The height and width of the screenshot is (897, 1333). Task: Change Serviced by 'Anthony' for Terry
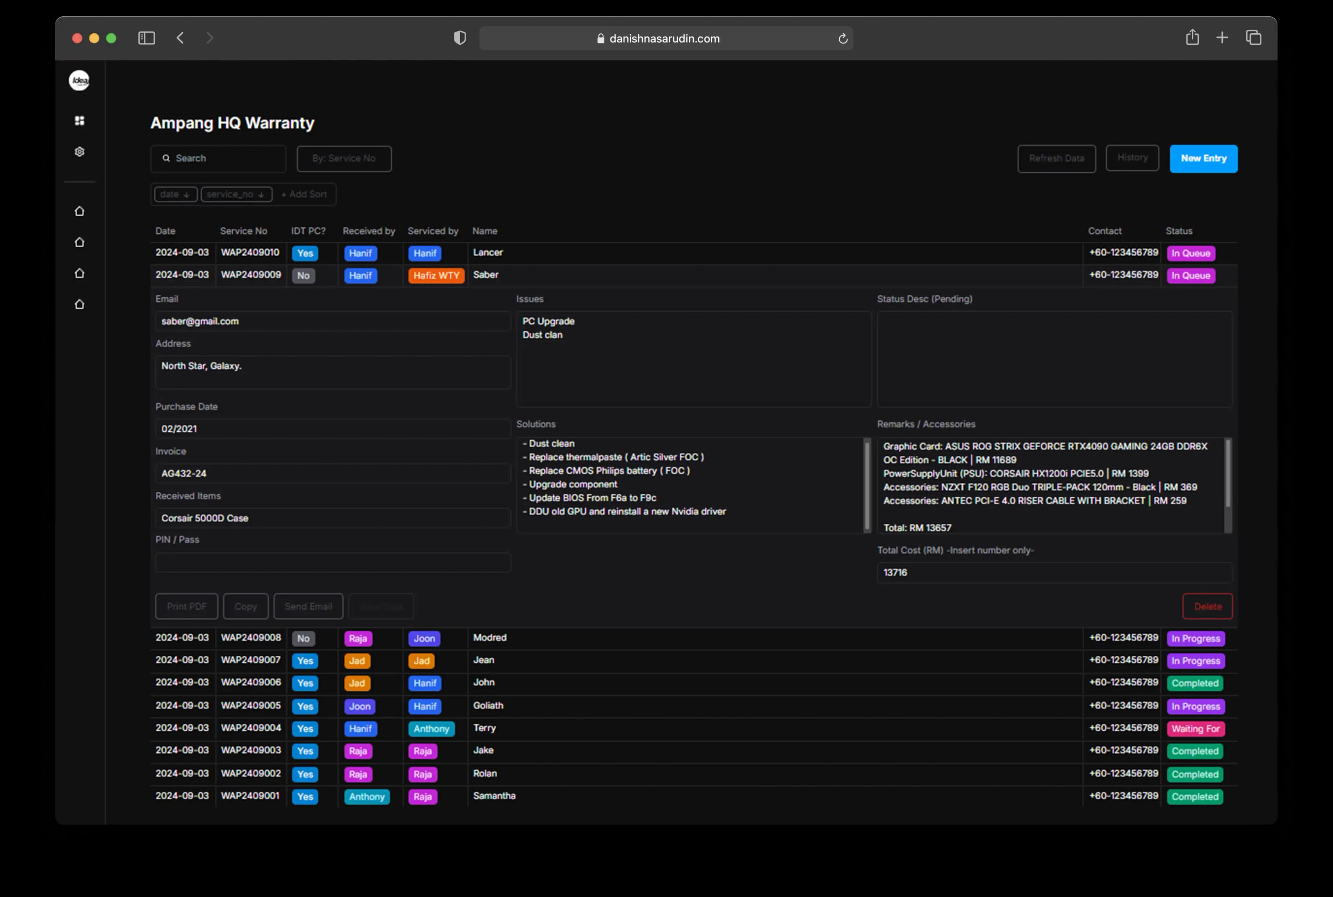pos(431,729)
